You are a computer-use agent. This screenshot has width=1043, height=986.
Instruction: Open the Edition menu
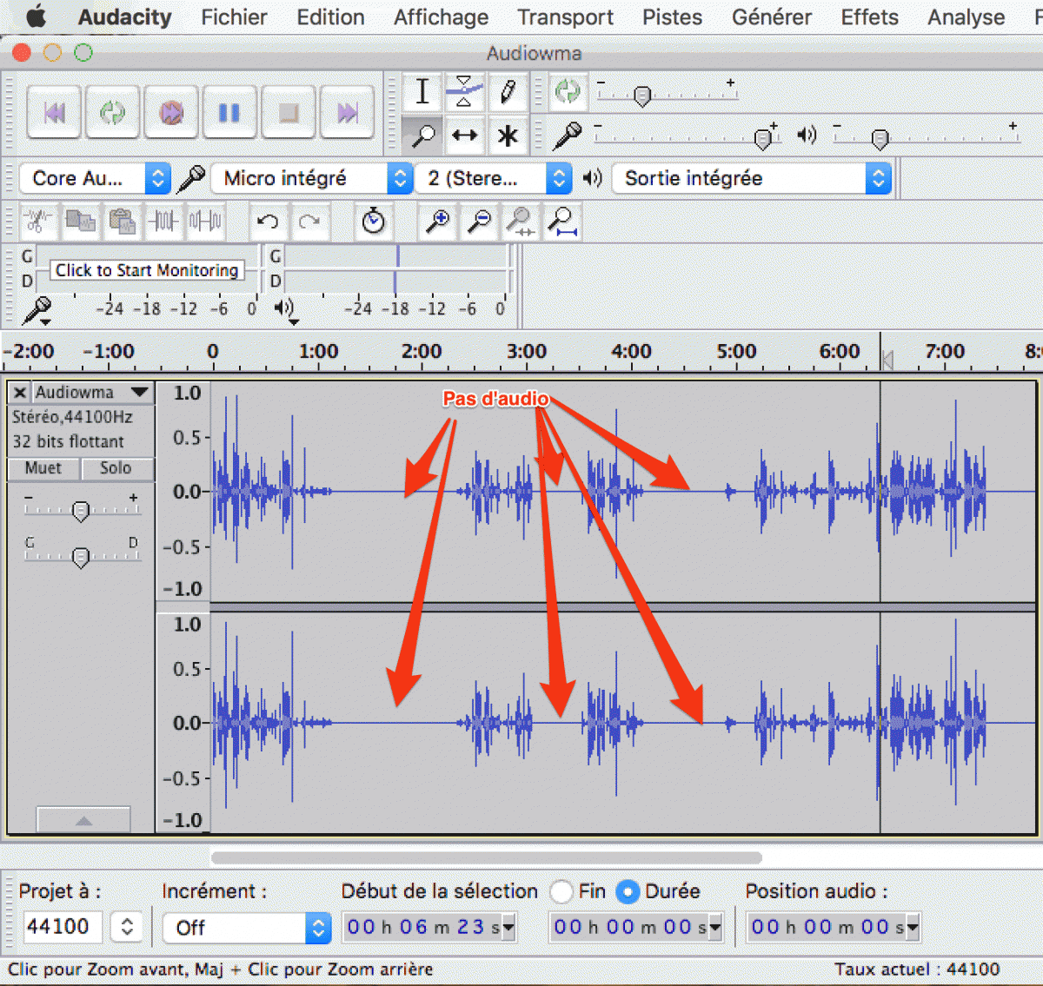[330, 17]
